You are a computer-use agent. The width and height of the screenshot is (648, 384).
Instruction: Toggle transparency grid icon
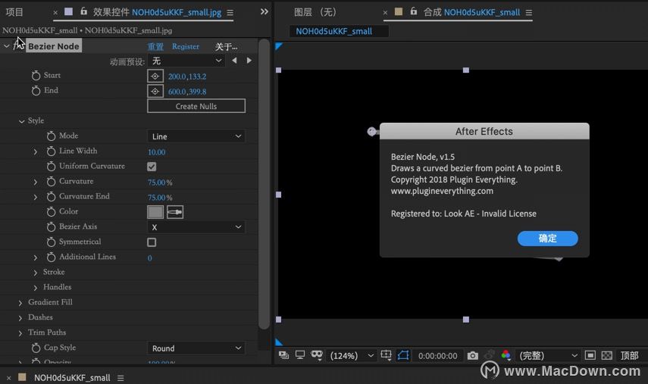click(606, 355)
